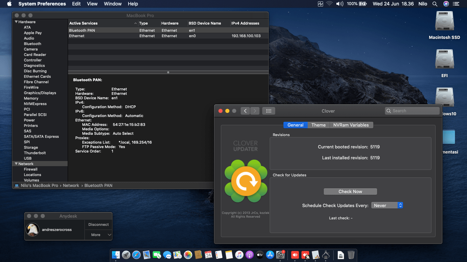The image size is (467, 262).
Task: Open the Macintosh SSD desktop drive
Action: [444, 22]
